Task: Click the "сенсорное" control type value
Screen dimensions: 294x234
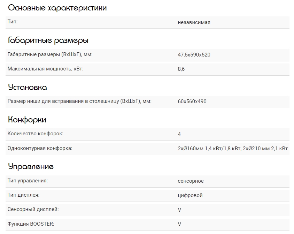Action: click(x=191, y=181)
